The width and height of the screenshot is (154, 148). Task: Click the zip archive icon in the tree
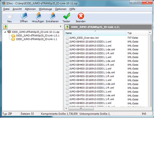coord(9,32)
